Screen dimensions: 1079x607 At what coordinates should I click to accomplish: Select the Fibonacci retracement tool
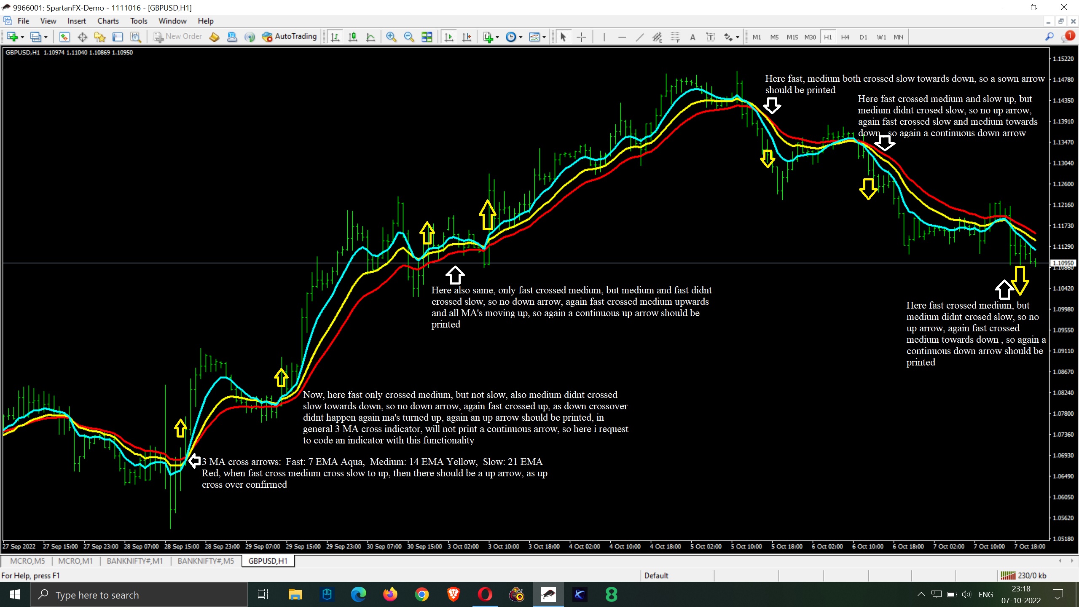(675, 37)
